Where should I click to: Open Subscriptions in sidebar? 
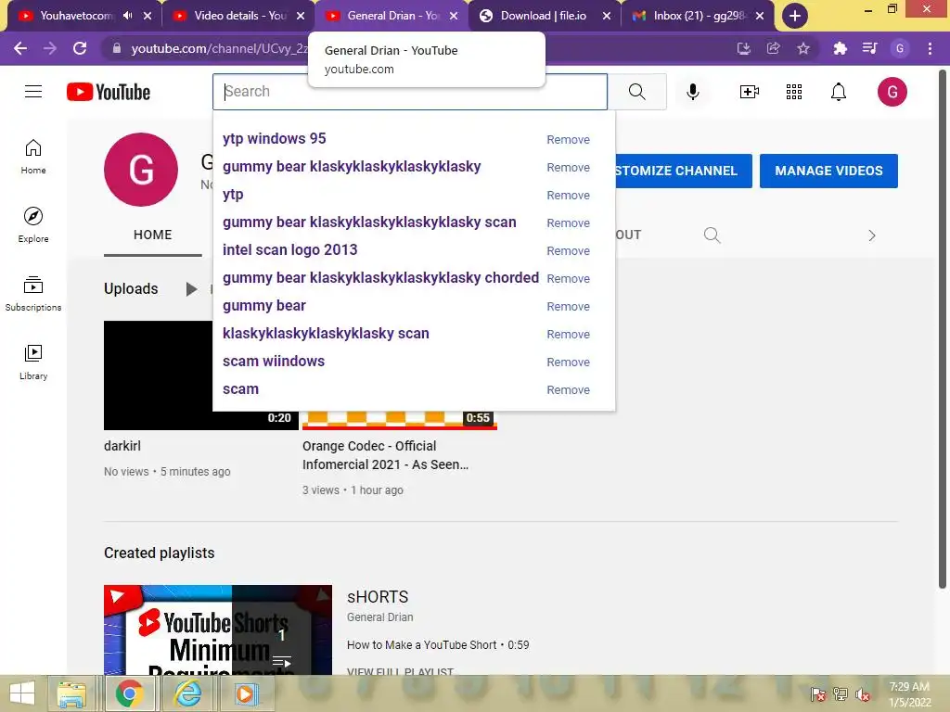click(33, 294)
